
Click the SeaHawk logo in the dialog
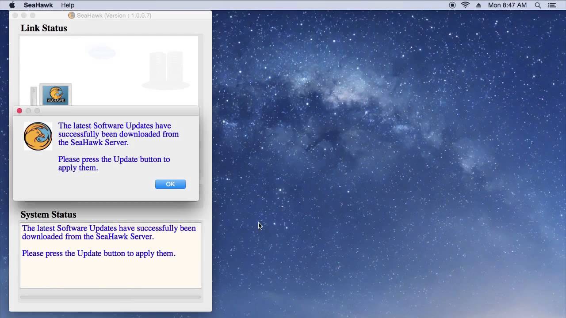[x=38, y=136]
